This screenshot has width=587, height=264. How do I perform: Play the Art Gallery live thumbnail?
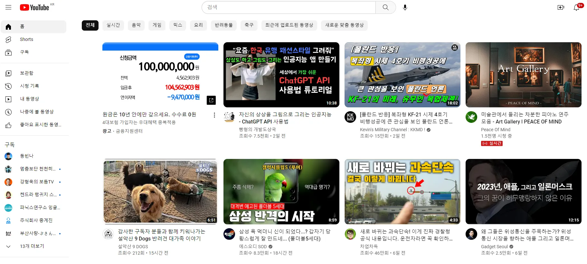[524, 75]
